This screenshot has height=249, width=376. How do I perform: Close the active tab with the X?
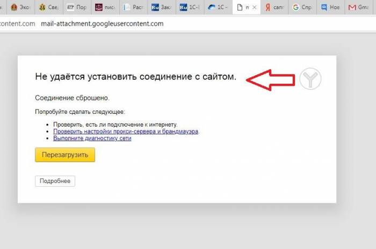(x=254, y=8)
